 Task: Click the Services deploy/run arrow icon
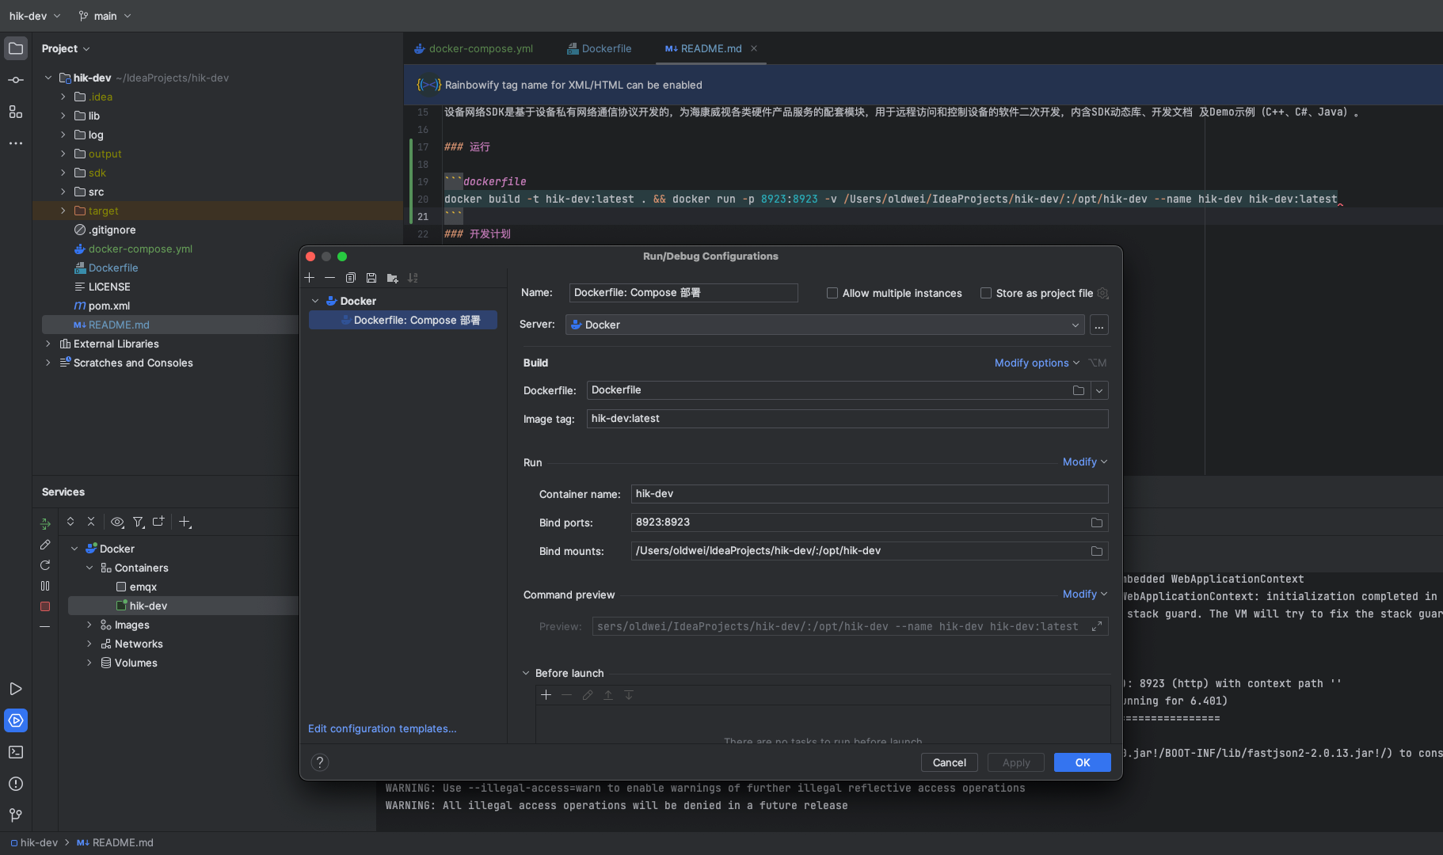[x=45, y=524]
